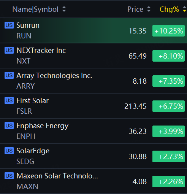Select the Maxeon price 4.08
The width and height of the screenshot is (187, 194).
(139, 181)
